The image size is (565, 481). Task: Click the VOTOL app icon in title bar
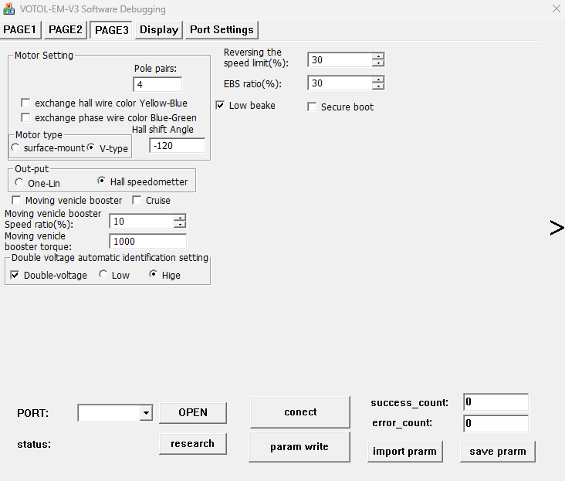click(x=10, y=9)
